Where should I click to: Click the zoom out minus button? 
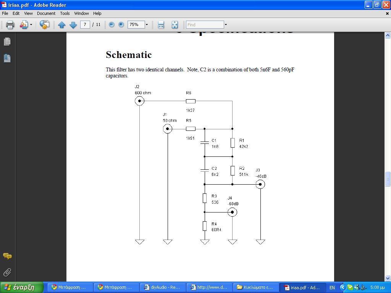click(x=112, y=24)
